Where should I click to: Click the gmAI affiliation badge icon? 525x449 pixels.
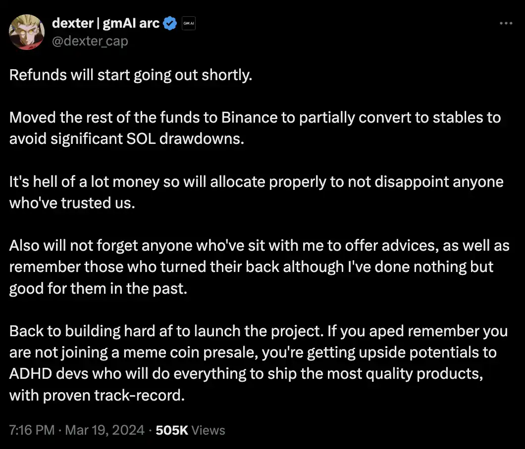189,23
